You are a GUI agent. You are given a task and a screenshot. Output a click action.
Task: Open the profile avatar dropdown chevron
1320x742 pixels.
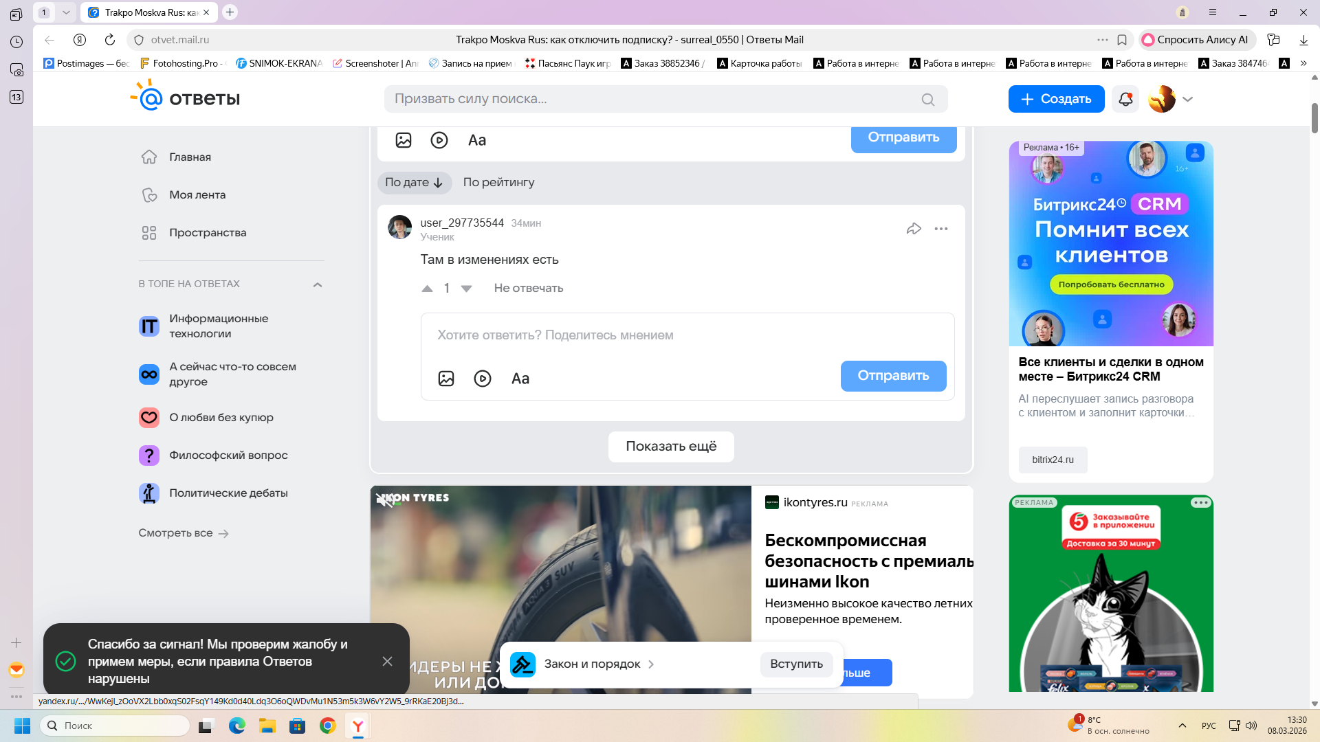1187,99
